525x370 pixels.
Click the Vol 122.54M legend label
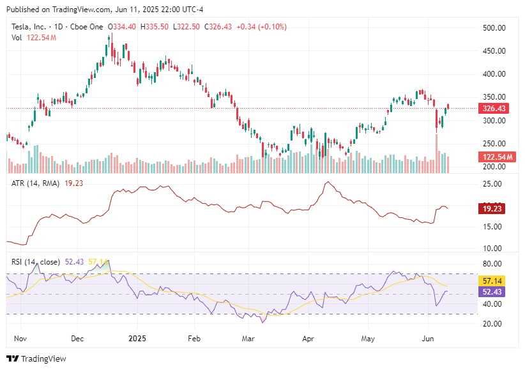[x=34, y=38]
